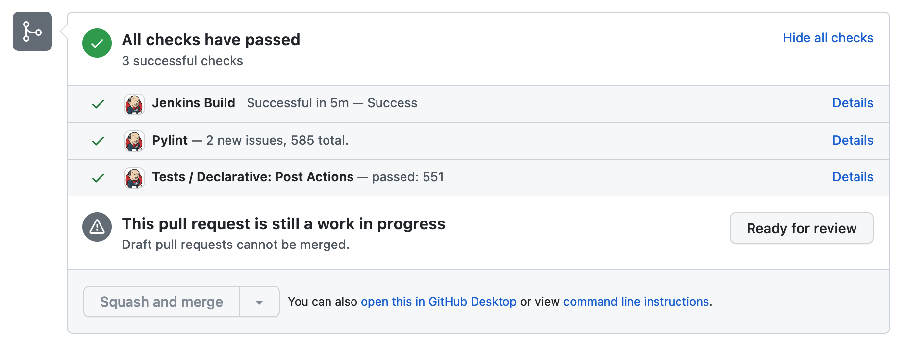
Task: Click the checkmark beside Tests / Declarative
Action: pos(98,177)
